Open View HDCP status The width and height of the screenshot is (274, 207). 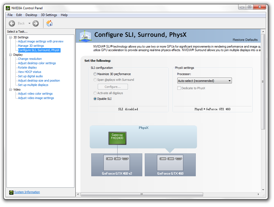pyautogui.click(x=30, y=72)
